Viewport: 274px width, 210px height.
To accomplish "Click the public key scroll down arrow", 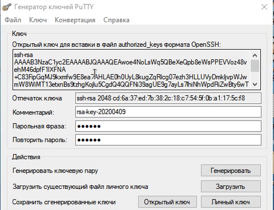I will pos(255,84).
